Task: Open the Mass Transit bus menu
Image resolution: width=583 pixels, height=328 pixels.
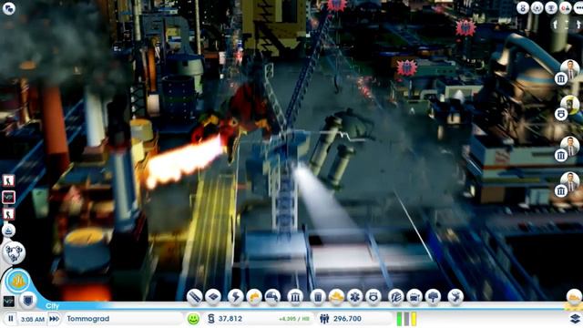Action: coord(414,297)
